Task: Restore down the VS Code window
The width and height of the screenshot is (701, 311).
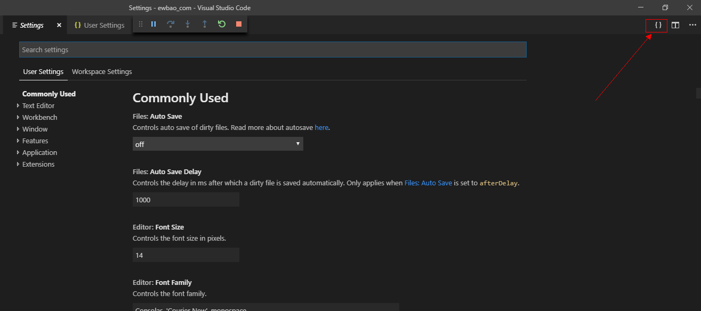Action: click(665, 7)
